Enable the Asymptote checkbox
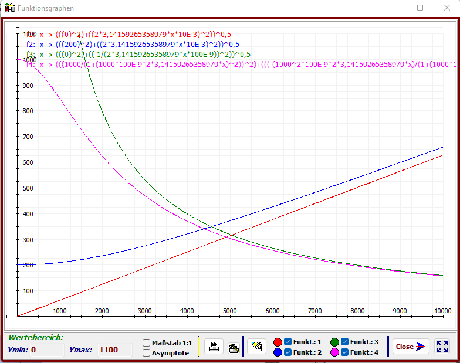460x363 pixels. (147, 352)
